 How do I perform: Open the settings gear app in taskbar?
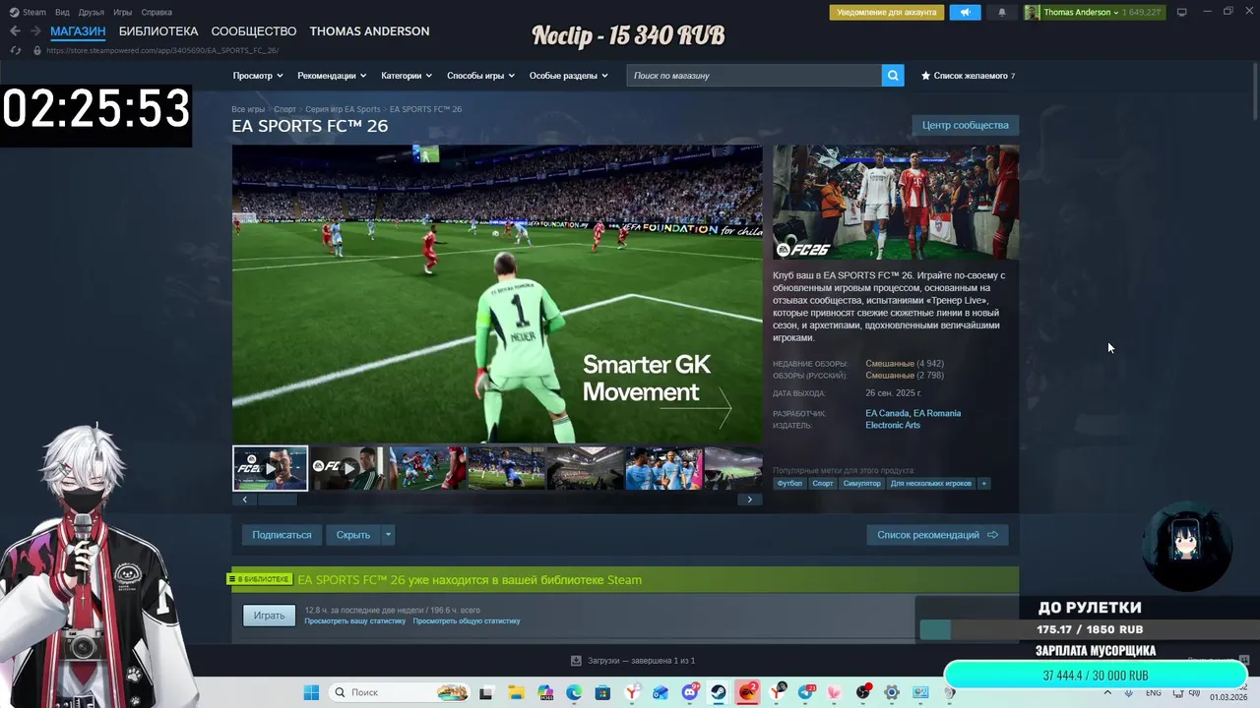pyautogui.click(x=892, y=692)
